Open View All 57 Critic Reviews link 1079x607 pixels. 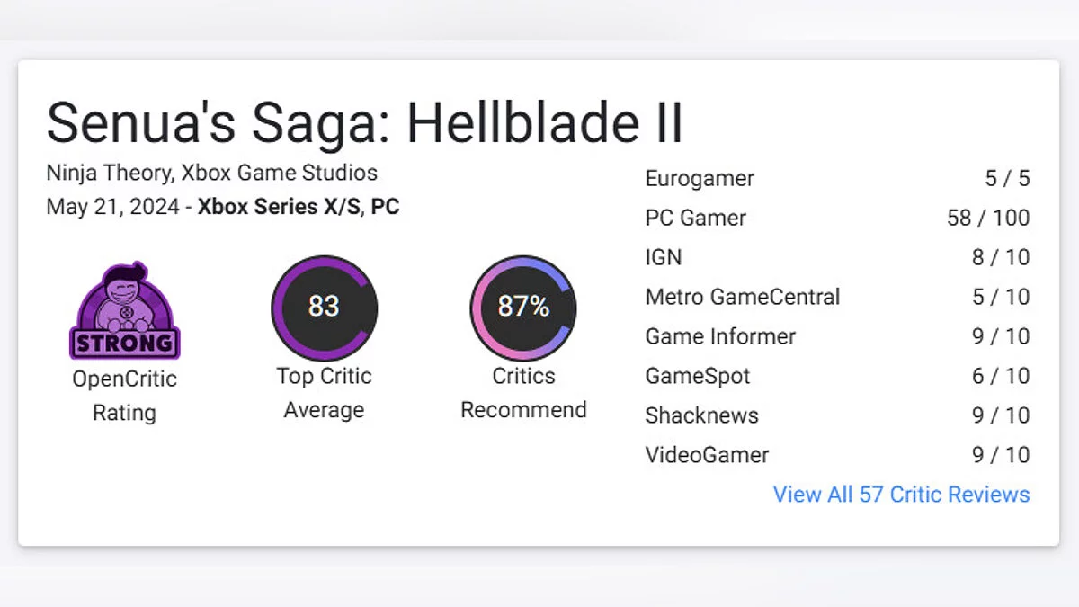pos(901,495)
